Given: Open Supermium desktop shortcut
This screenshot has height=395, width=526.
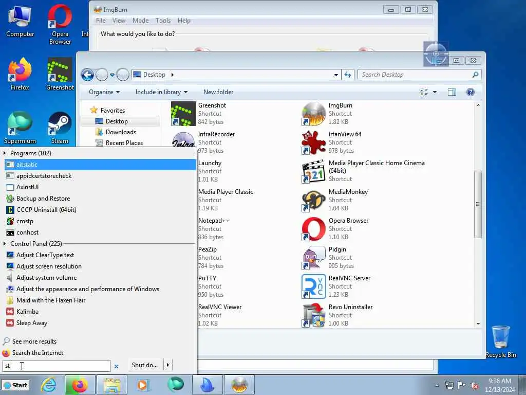Looking at the screenshot, I should point(20,128).
